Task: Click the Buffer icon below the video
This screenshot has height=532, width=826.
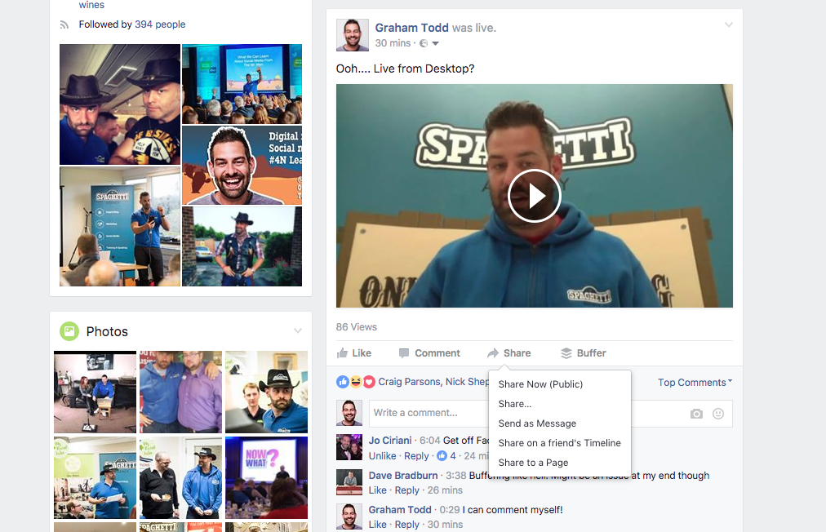Action: tap(566, 352)
